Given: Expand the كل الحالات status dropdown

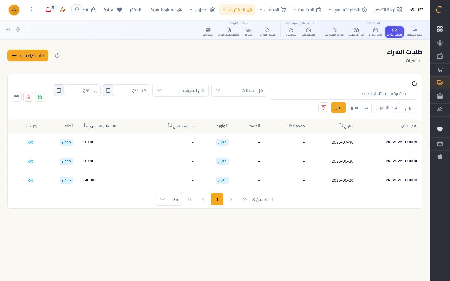Looking at the screenshot, I should pos(239,90).
